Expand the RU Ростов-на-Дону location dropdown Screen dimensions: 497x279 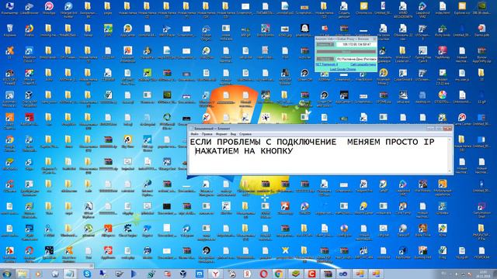click(x=356, y=59)
